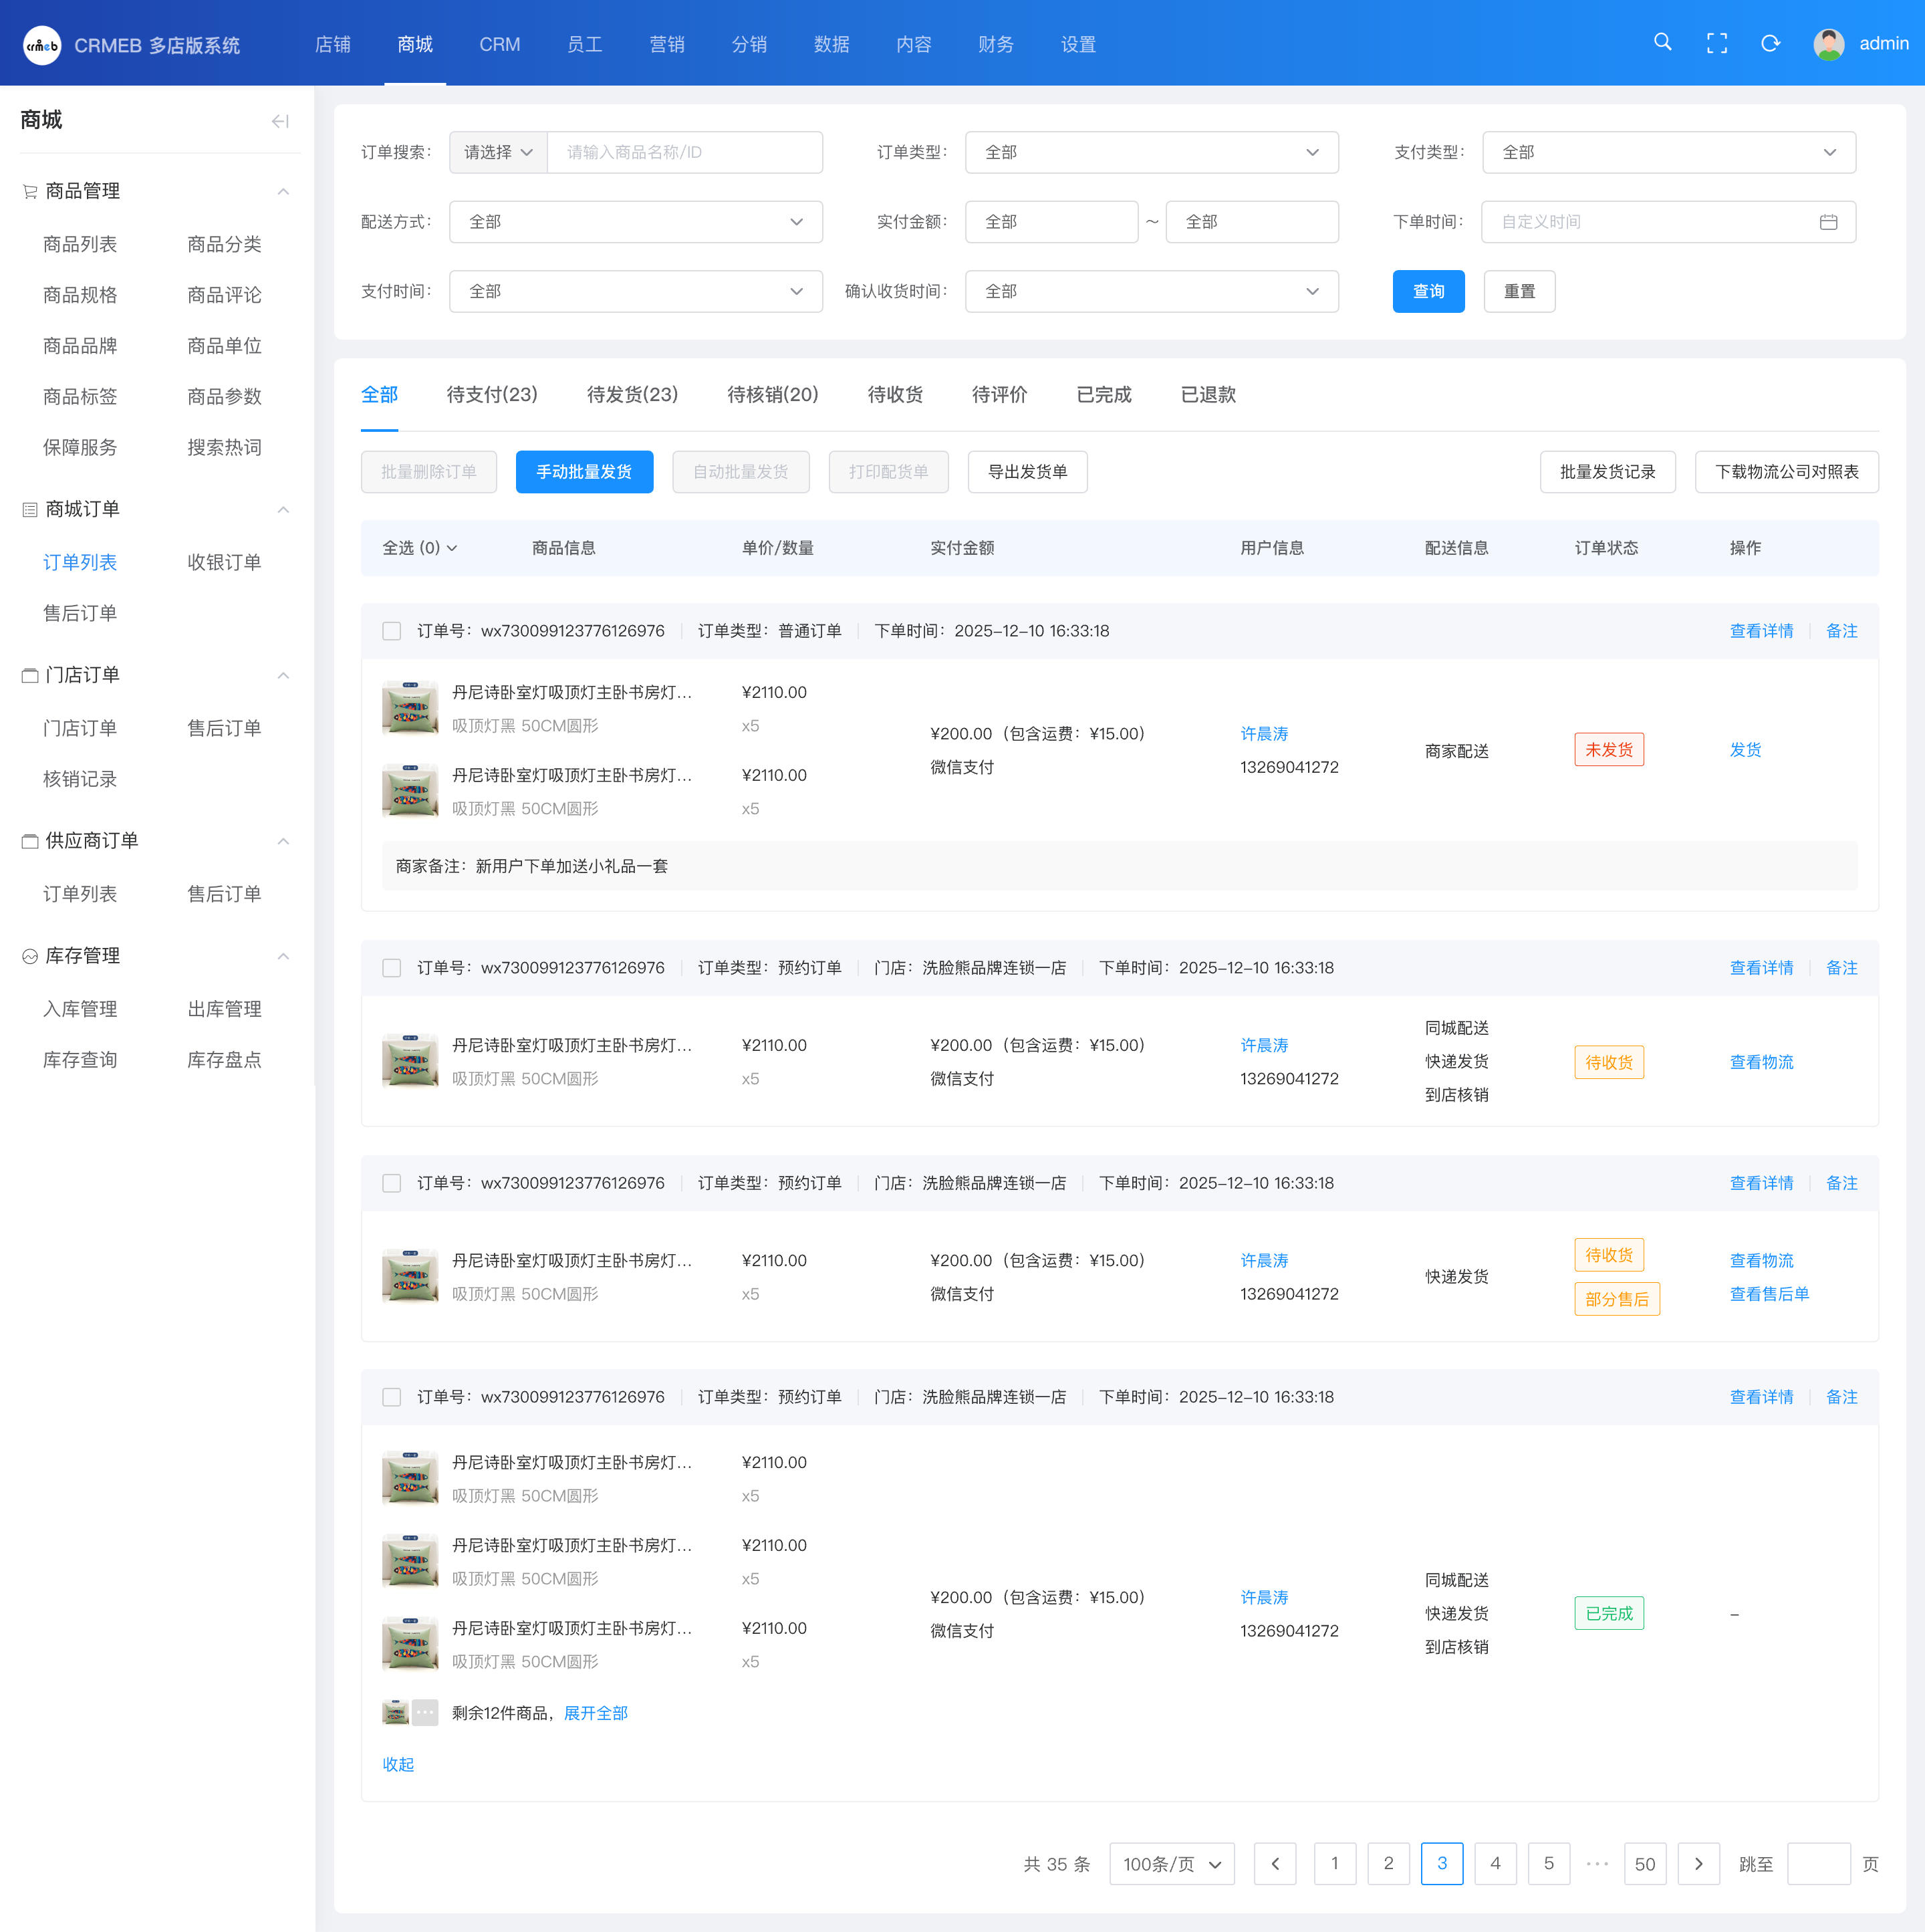
Task: Collapse the sidebar with arrow icon
Action: (280, 121)
